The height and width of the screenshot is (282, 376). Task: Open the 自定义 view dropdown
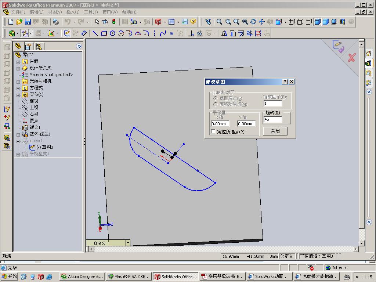click(128, 243)
